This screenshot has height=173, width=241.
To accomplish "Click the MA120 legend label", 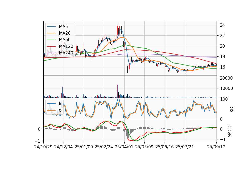I will coord(66,46).
